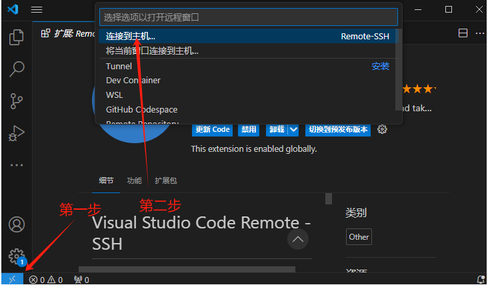
Task: Choose the Dev Container option
Action: click(249, 80)
